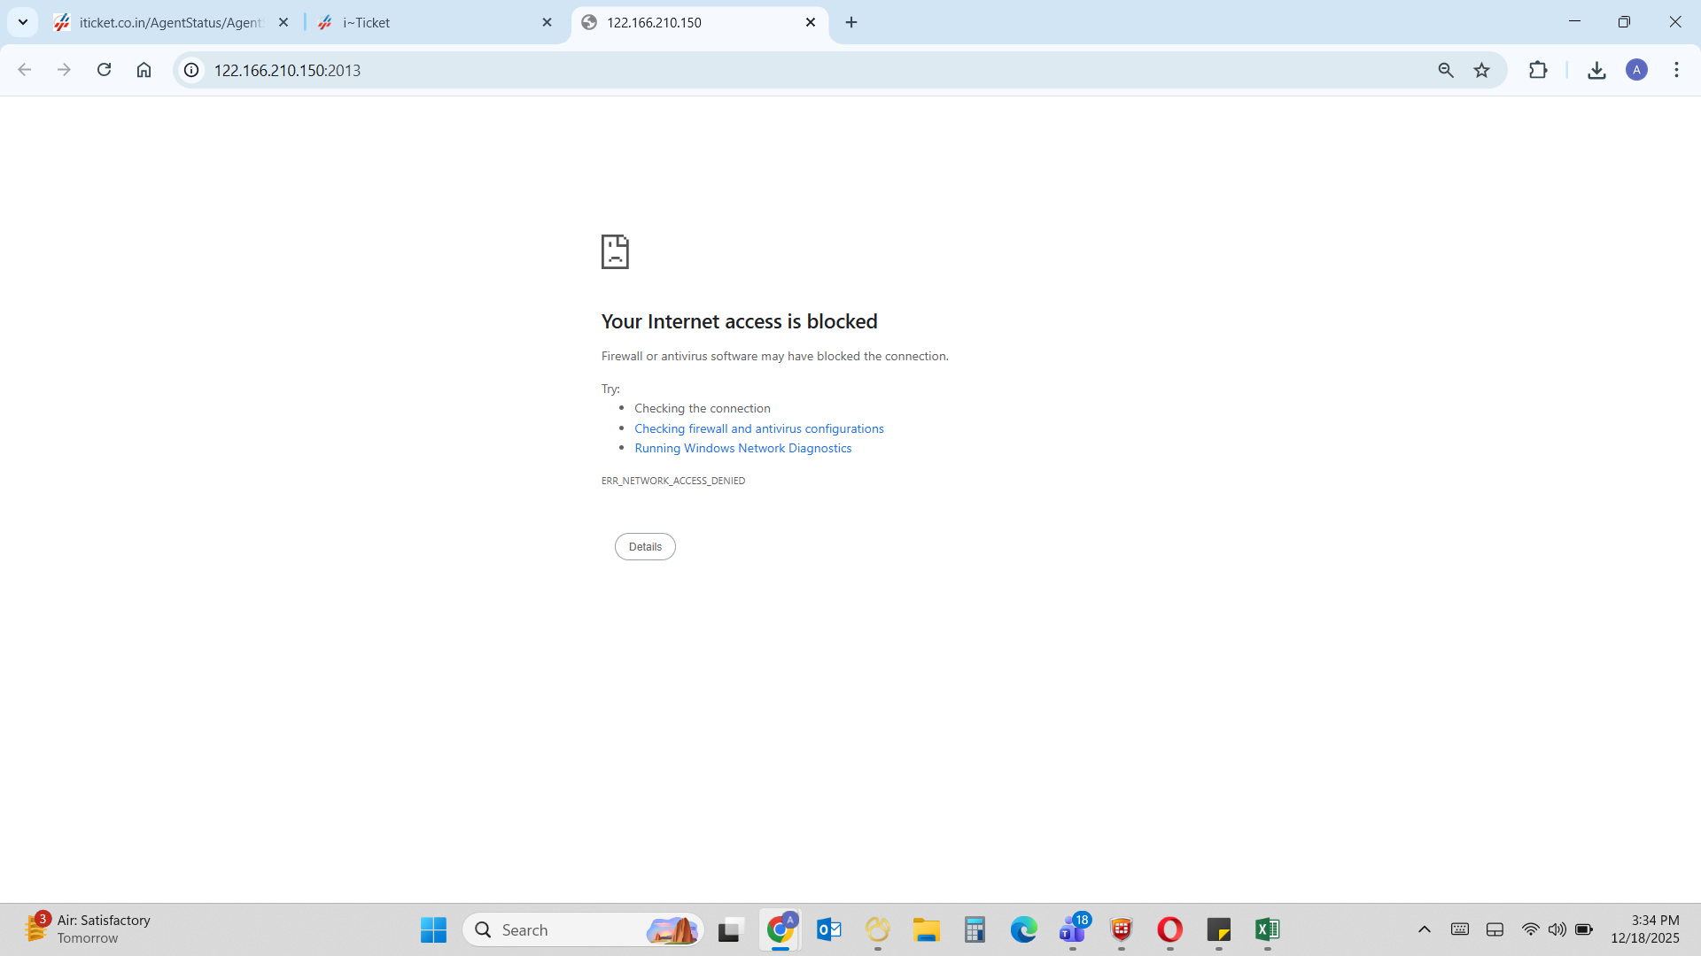This screenshot has width=1701, height=956.
Task: Click the address bar URL field
Action: point(709,70)
